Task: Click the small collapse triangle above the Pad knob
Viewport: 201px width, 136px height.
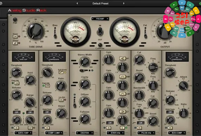Action: tap(11, 15)
